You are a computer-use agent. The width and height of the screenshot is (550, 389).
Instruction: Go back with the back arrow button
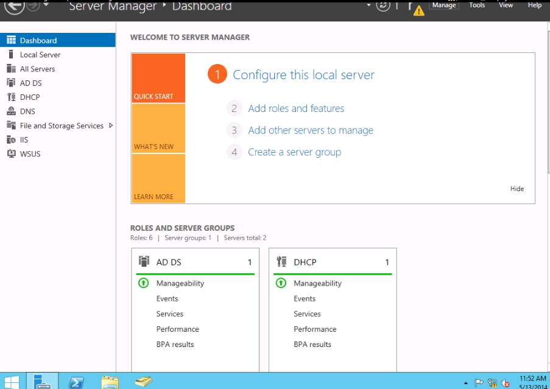tap(14, 5)
